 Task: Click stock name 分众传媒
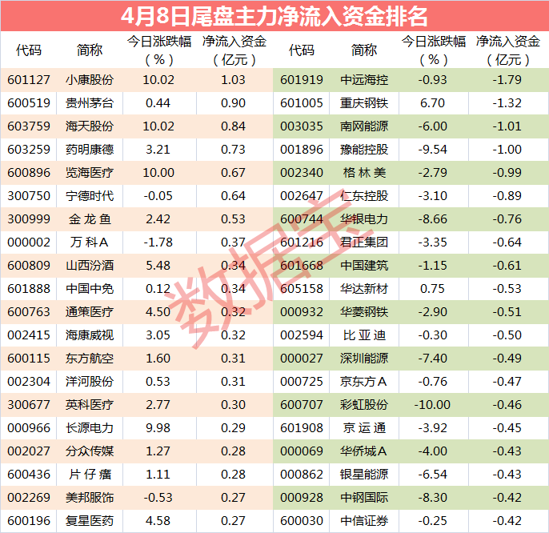tap(90, 451)
